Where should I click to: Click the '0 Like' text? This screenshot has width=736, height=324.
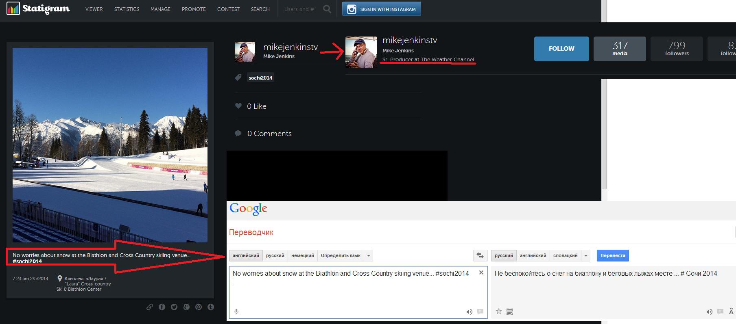(257, 106)
